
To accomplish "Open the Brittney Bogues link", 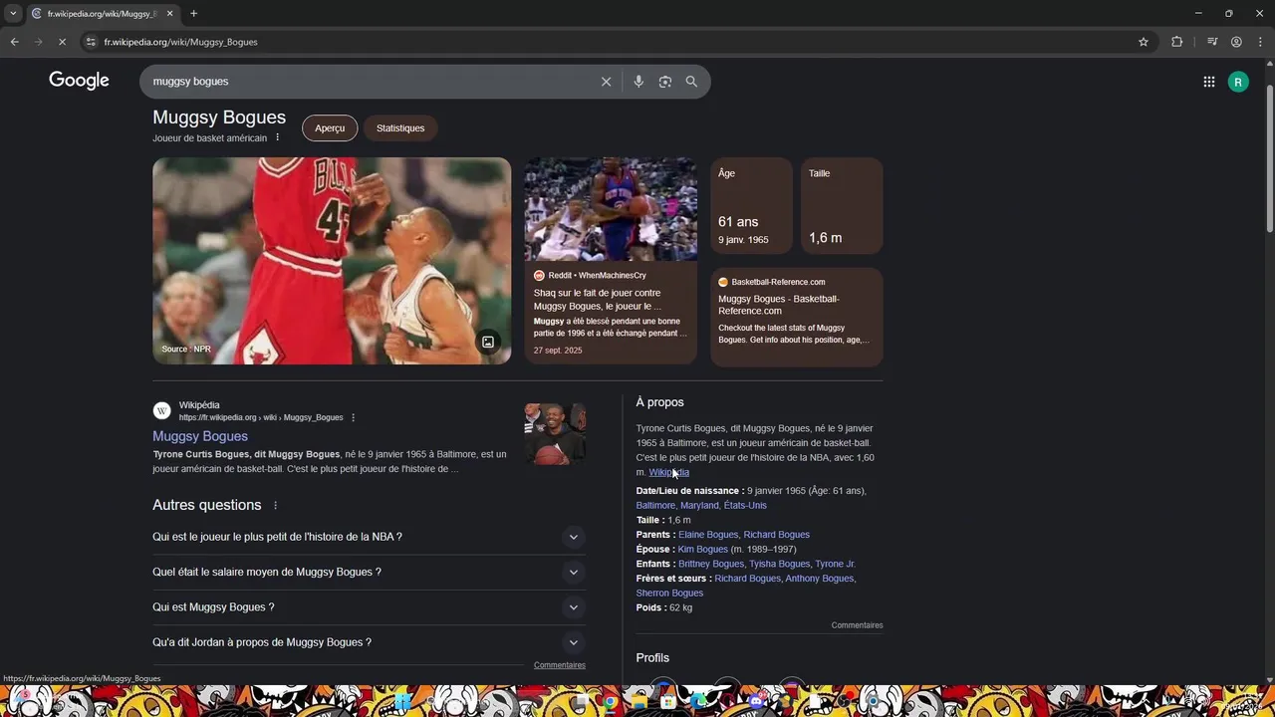I will point(711,564).
